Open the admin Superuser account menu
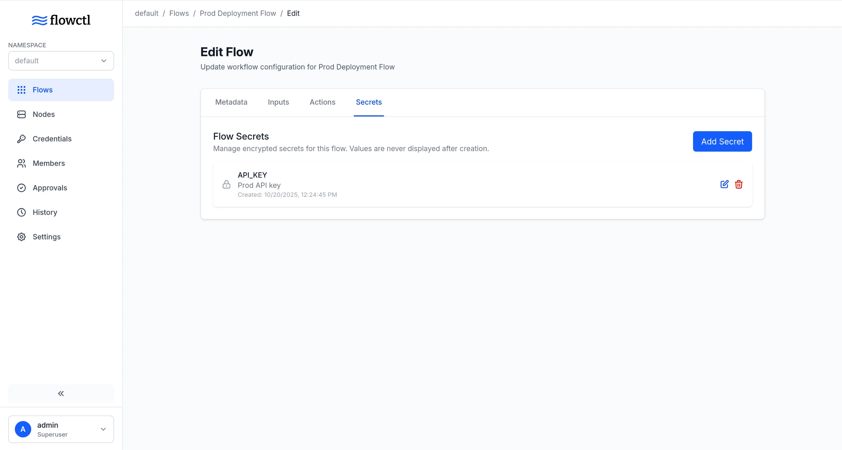Image resolution: width=842 pixels, height=450 pixels. point(61,429)
